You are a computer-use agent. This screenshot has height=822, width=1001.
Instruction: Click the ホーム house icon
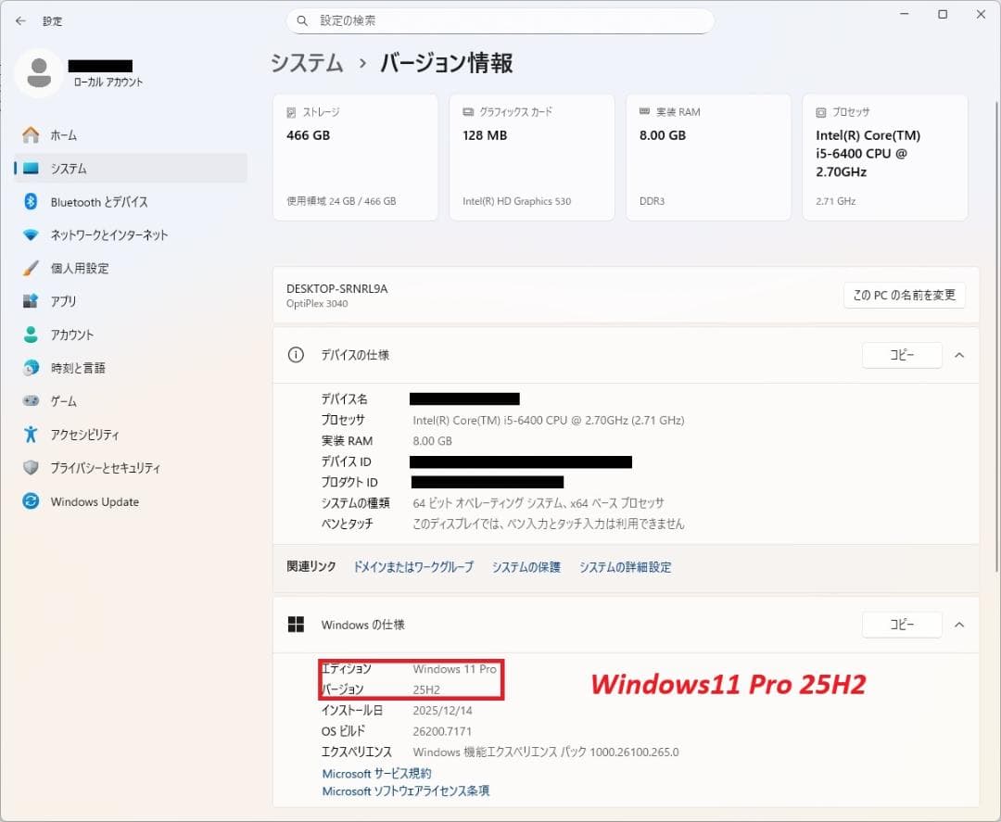click(x=31, y=134)
